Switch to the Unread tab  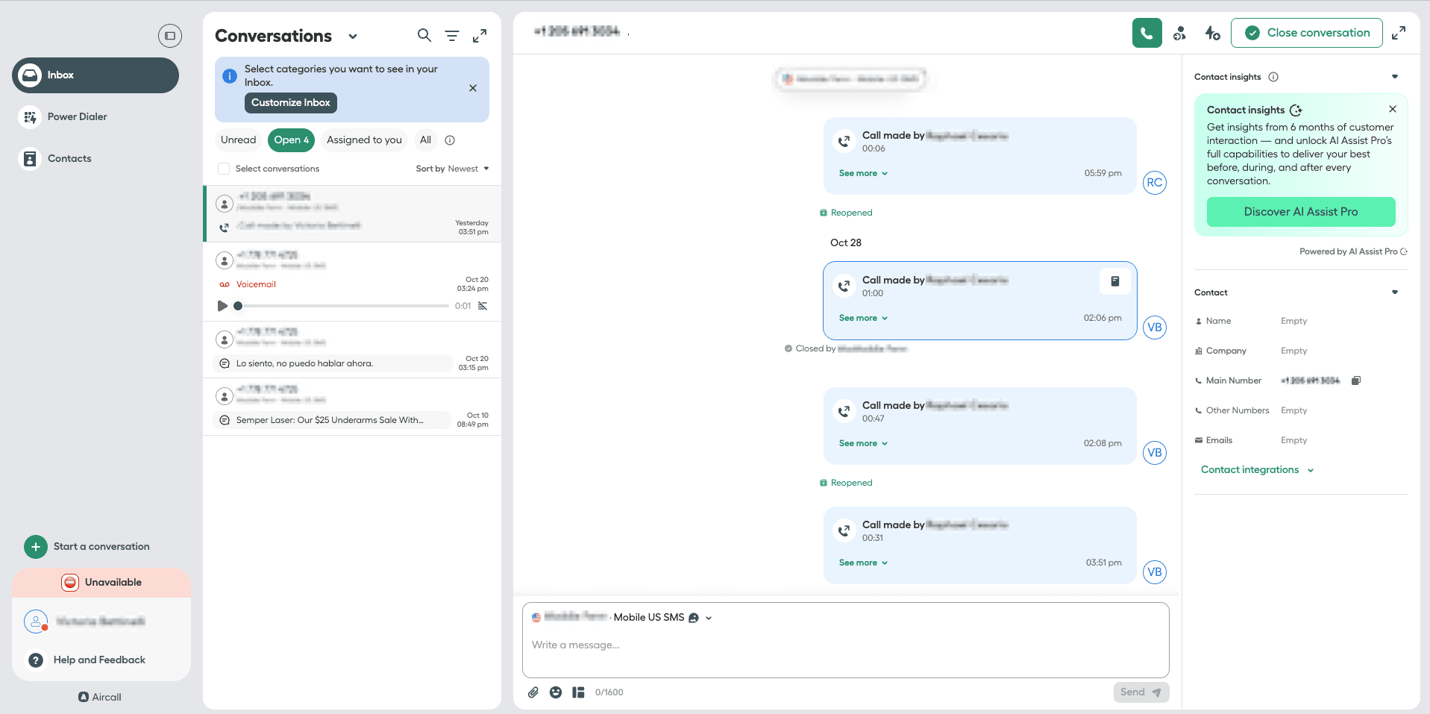point(238,140)
